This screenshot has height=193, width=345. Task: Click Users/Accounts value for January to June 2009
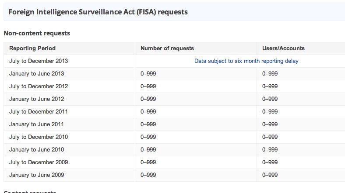tap(270, 175)
